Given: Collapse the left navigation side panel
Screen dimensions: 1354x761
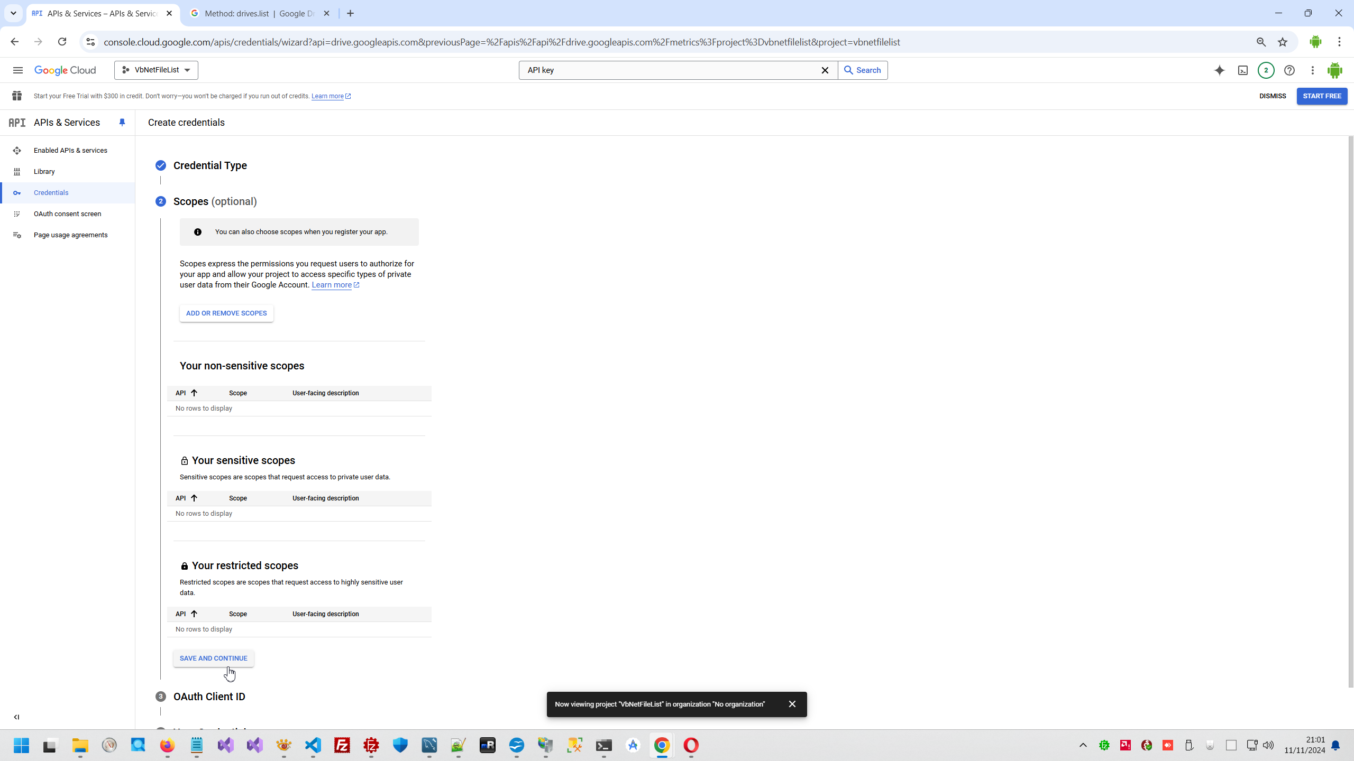Looking at the screenshot, I should click(x=16, y=717).
